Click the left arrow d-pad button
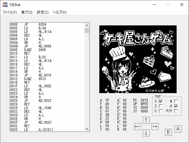The height and width of the screenshot is (143, 189). (x=137, y=126)
